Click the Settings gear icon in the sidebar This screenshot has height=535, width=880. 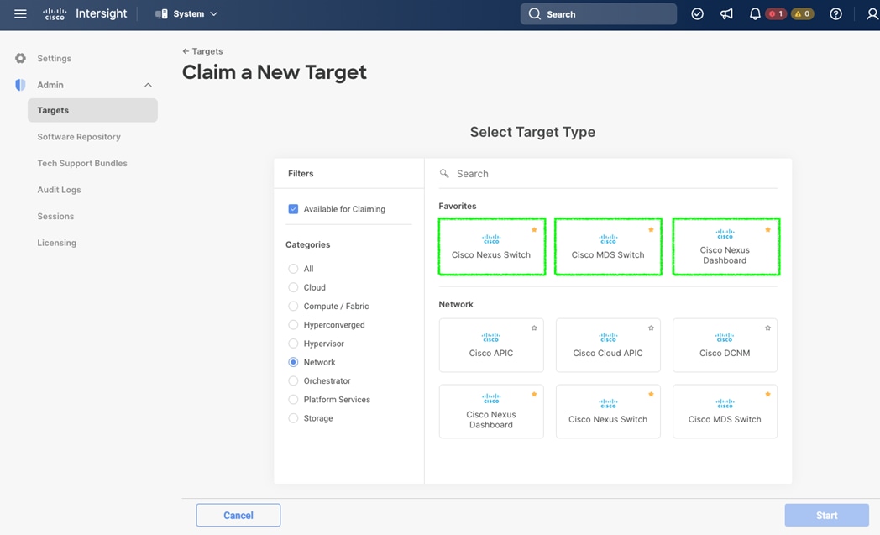click(x=21, y=59)
